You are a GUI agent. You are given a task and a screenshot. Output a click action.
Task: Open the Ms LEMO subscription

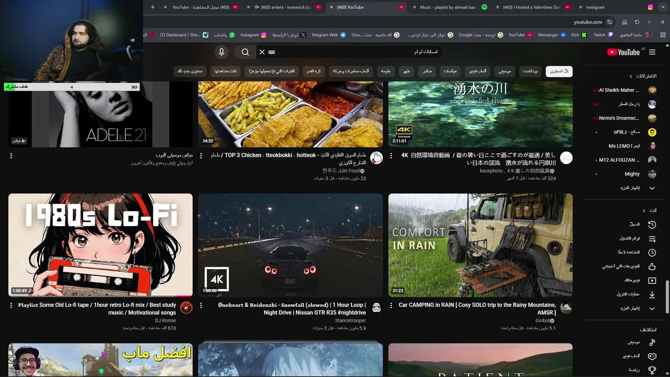(625, 146)
